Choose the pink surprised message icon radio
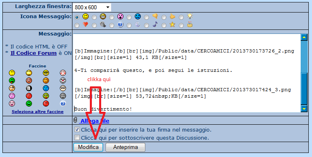 click(112, 17)
